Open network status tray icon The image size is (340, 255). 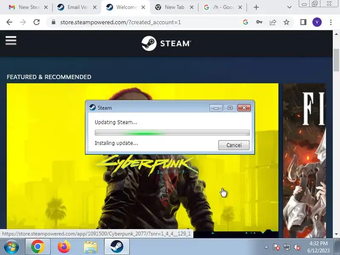click(x=286, y=247)
